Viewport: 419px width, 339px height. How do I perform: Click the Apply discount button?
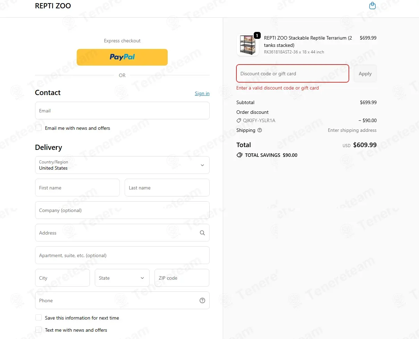(365, 74)
